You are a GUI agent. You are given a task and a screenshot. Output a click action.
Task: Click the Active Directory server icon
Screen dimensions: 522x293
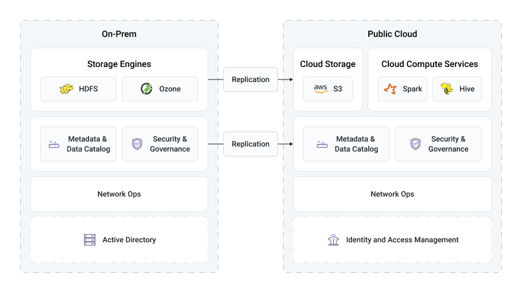(x=90, y=240)
